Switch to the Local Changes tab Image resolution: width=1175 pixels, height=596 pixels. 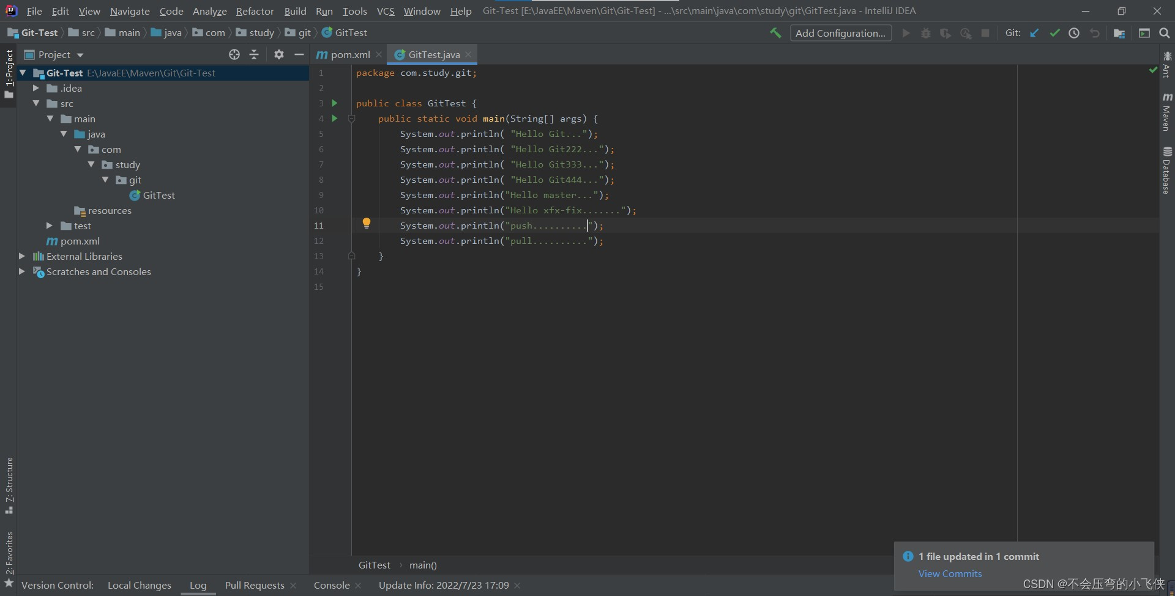(x=140, y=585)
